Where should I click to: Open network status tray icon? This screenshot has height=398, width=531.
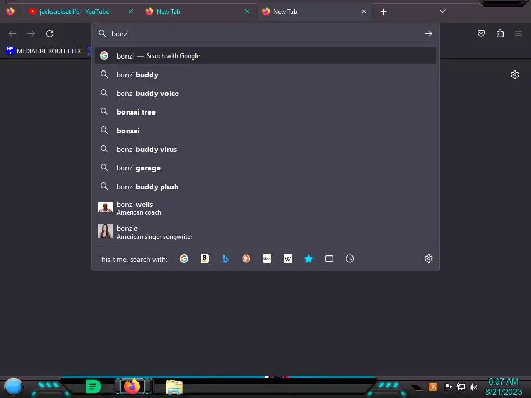(461, 387)
